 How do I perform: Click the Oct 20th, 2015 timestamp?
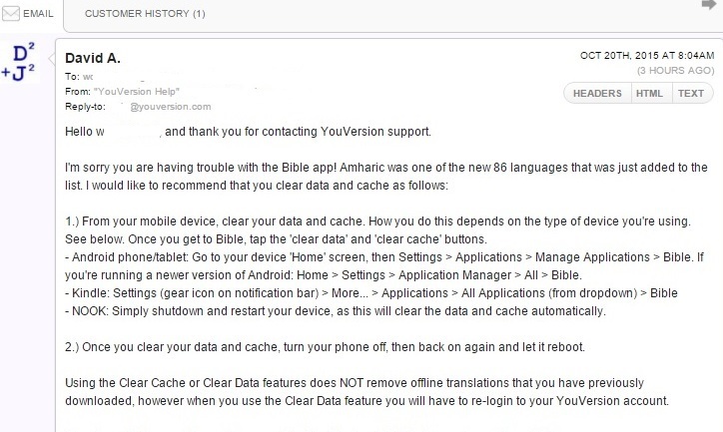[x=647, y=55]
